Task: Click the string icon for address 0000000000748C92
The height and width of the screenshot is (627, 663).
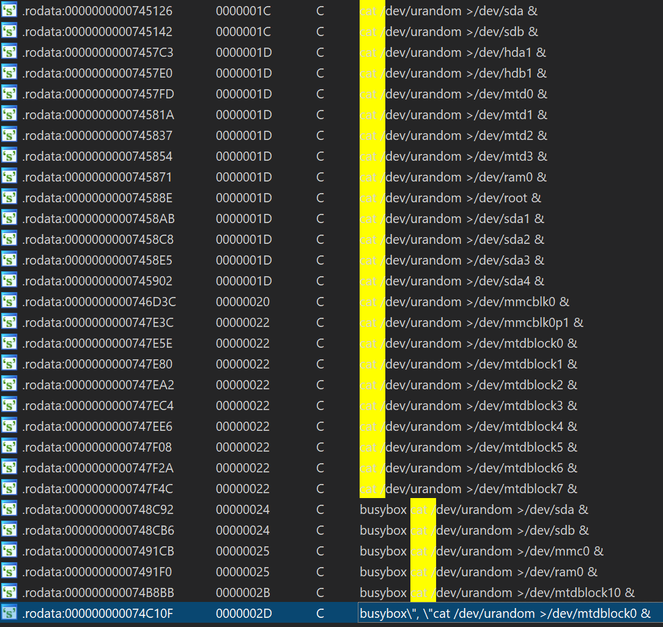Action: (x=9, y=510)
